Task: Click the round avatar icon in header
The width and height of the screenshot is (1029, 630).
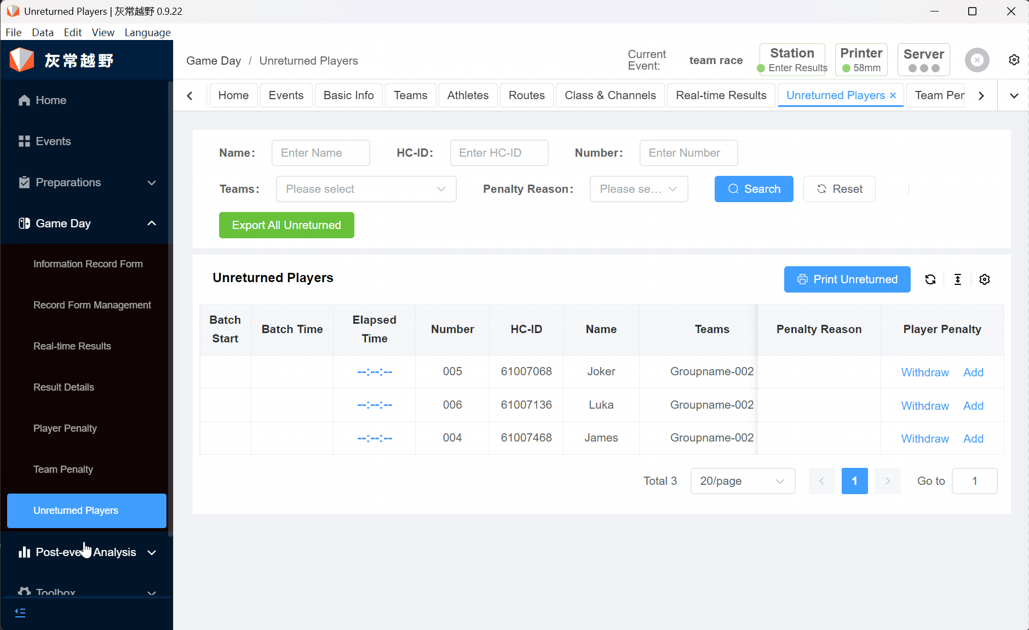Action: point(976,60)
